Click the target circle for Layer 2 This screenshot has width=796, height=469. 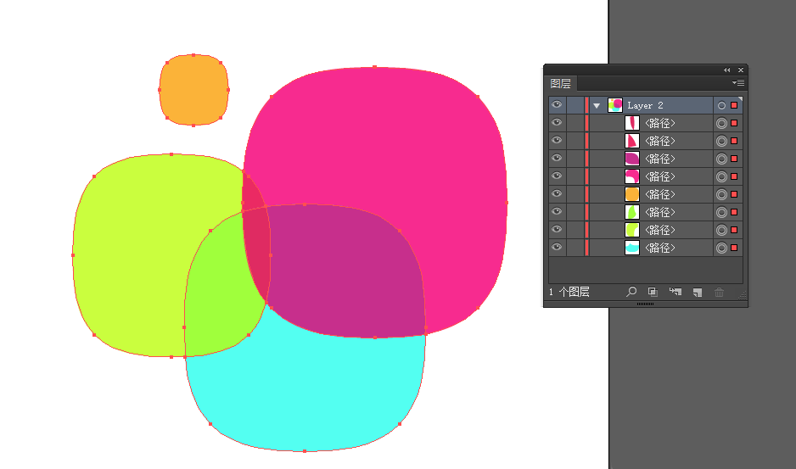[721, 105]
